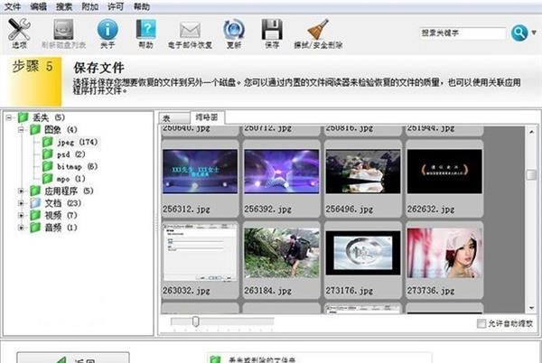Click the 电子邮件恢复 envelope icon
This screenshot has height=363, width=542.
[190, 30]
